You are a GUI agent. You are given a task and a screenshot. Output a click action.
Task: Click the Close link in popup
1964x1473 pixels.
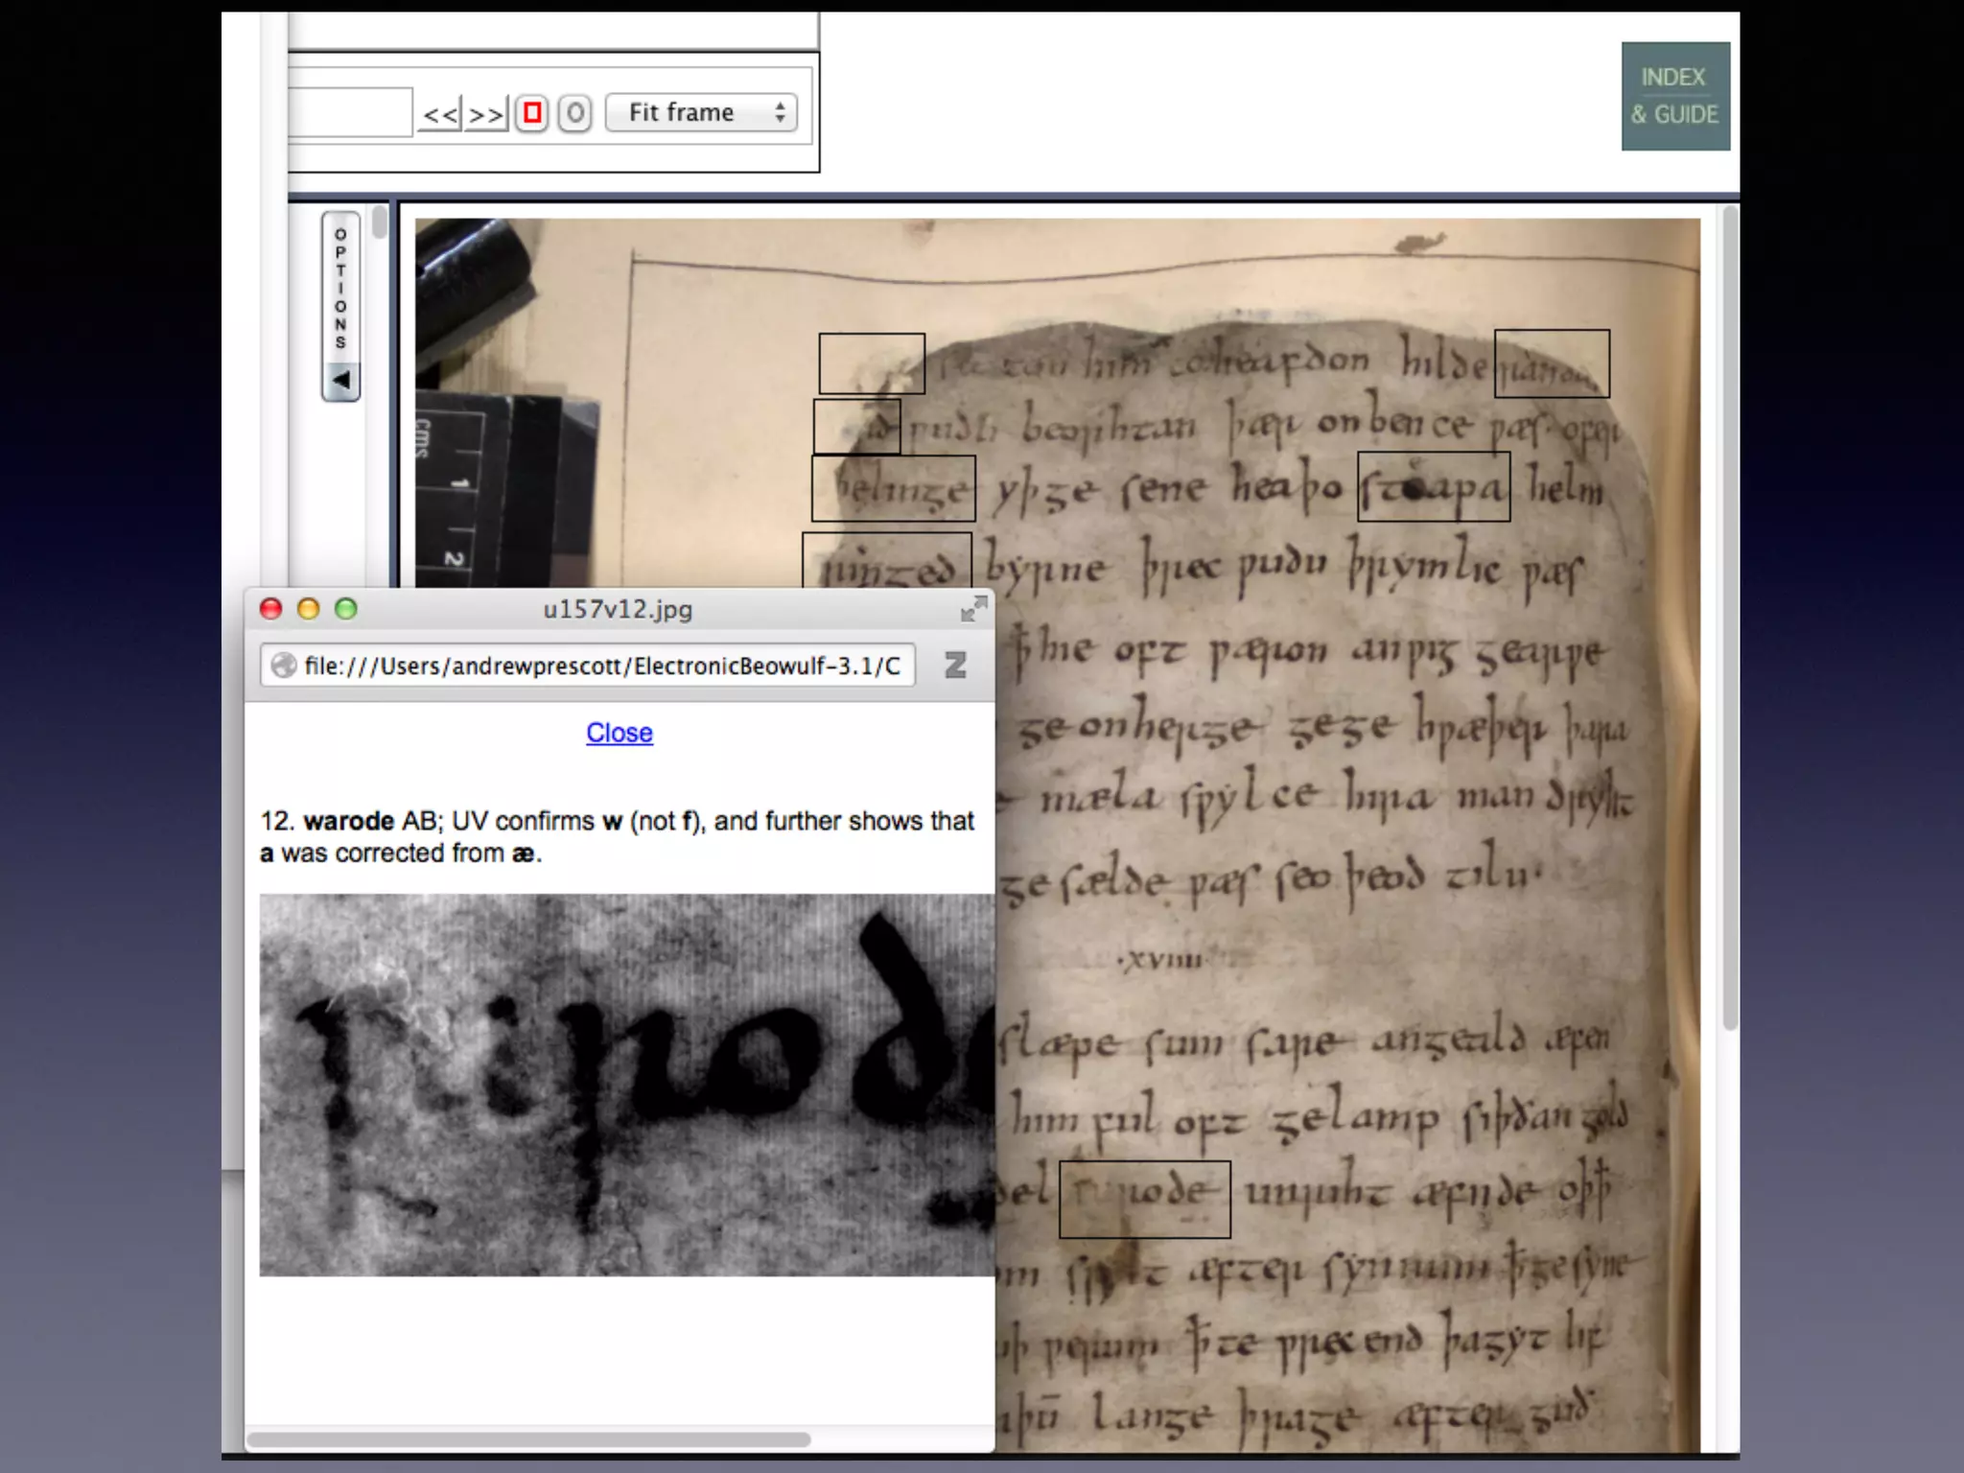620,733
